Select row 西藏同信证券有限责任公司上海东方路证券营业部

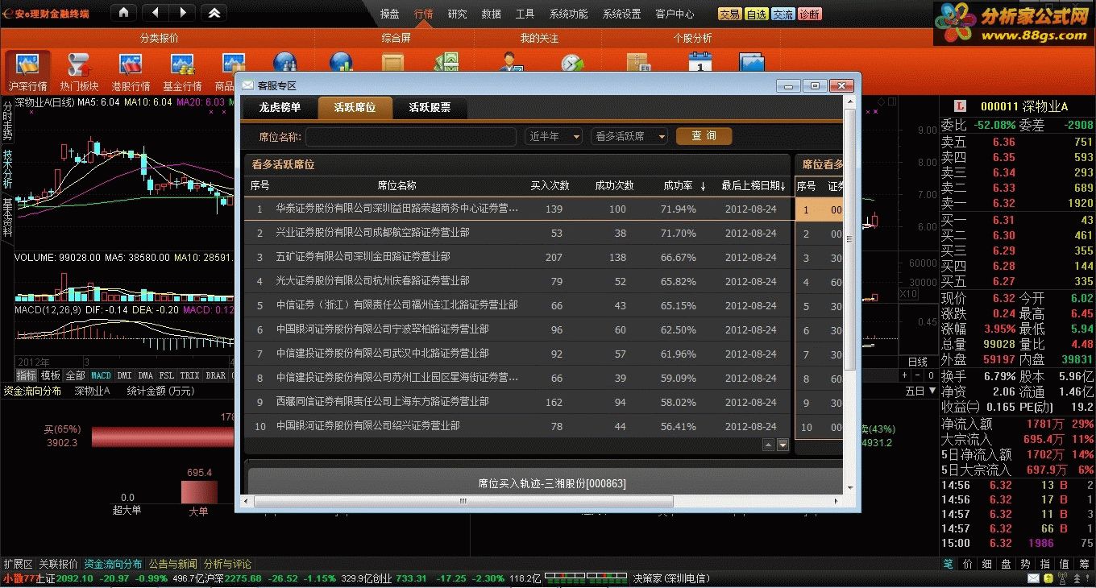[517, 401]
